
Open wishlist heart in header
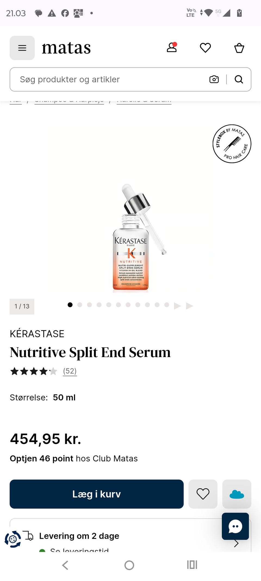coord(205,48)
